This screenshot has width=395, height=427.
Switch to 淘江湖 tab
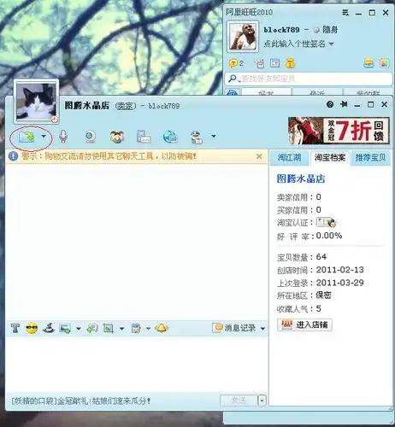point(289,157)
